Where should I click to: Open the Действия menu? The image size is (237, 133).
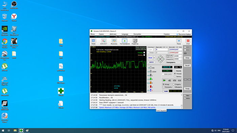113,34
